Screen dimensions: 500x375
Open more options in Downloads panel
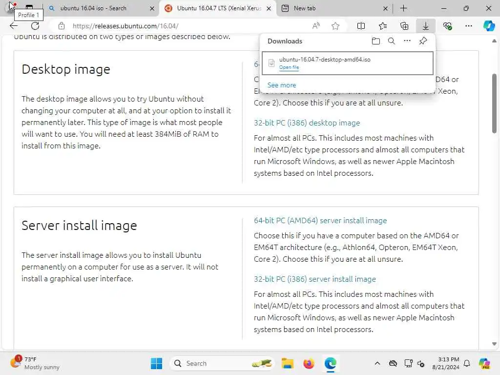click(x=407, y=41)
